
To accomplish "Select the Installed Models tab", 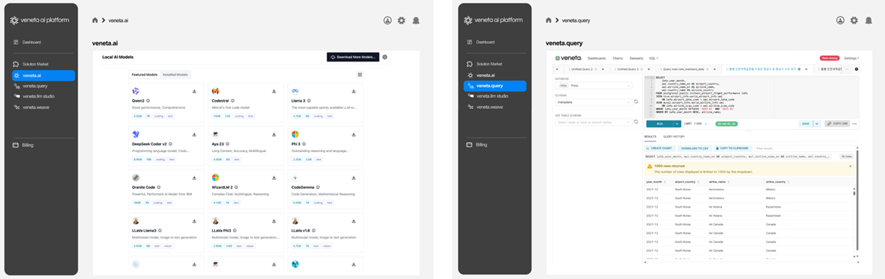I will point(175,74).
